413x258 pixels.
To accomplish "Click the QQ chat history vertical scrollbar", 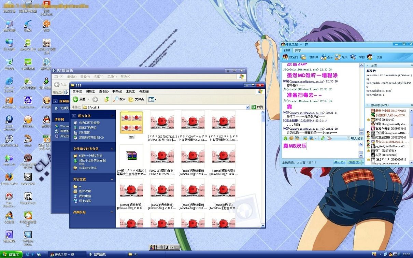I will (361, 99).
